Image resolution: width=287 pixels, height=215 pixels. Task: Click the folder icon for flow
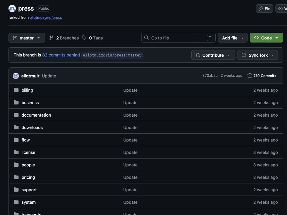pos(16,140)
